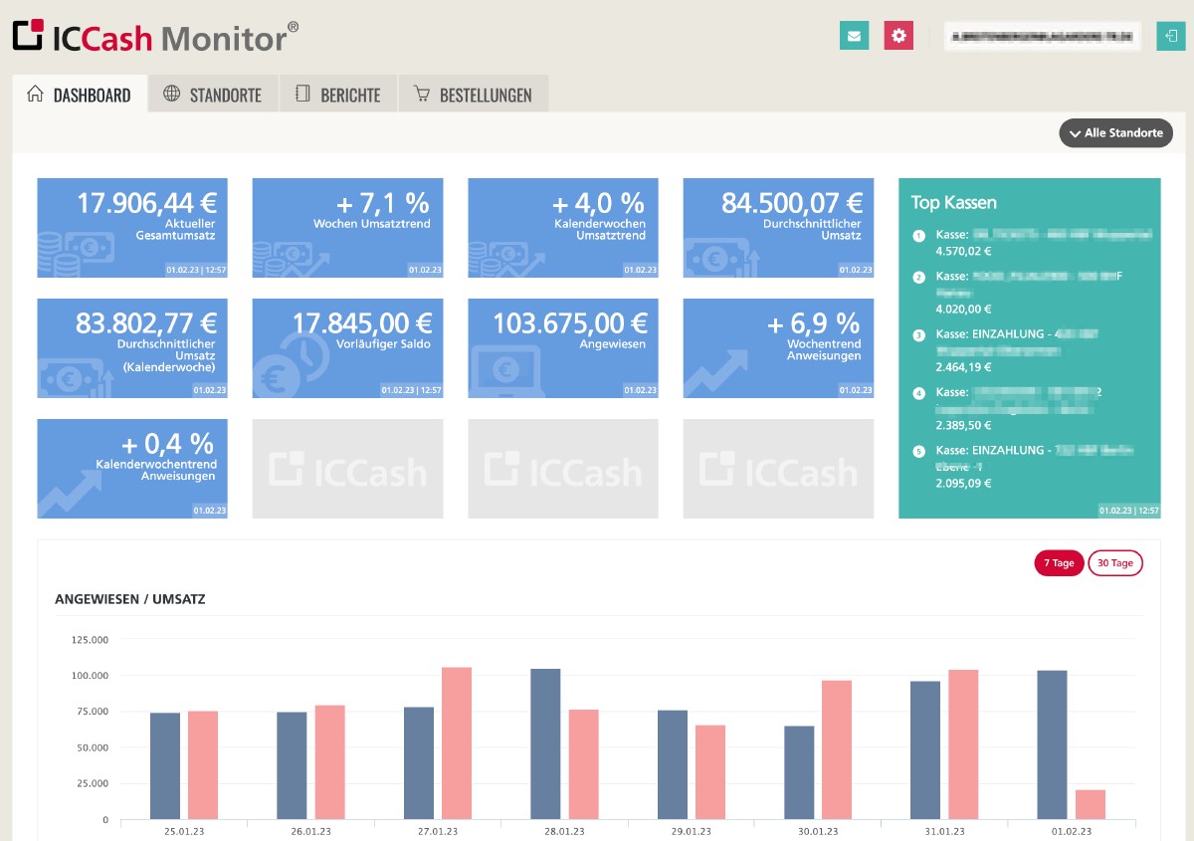Screen dimensions: 1194x841
Task: Select Top Kassen entry with 4.570,02 €
Action: coord(1032,244)
